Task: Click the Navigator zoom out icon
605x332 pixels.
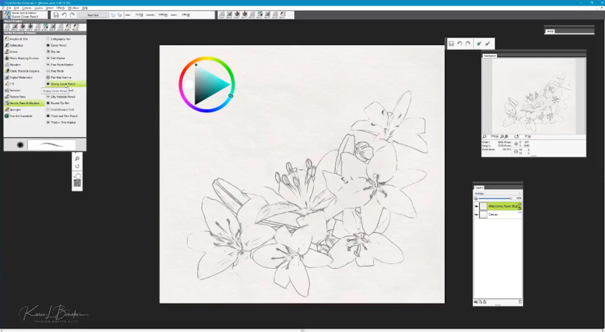Action: [502, 136]
